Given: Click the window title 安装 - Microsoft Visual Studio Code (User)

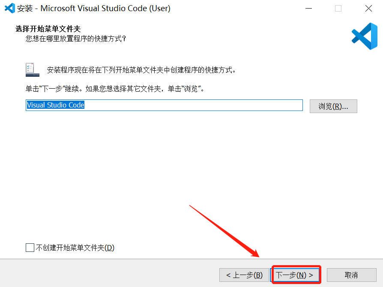Looking at the screenshot, I should pyautogui.click(x=94, y=8).
